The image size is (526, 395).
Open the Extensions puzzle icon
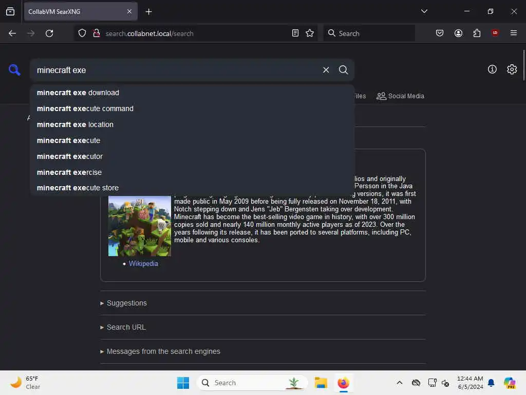click(x=477, y=33)
